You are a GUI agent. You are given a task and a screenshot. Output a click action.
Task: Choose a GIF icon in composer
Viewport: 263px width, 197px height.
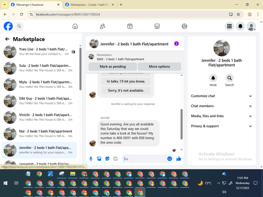click(x=115, y=159)
